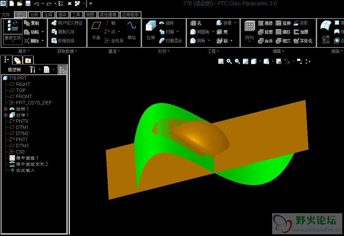Viewport: 344px width, 236px height.
Task: Create a new file from quick access toolbar
Action: [x=12, y=3]
